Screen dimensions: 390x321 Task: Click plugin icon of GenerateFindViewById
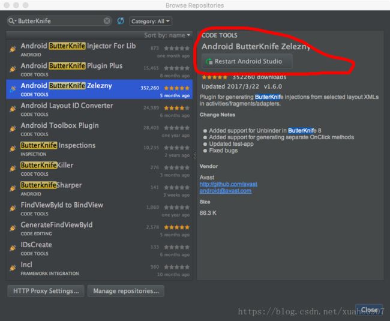tap(13, 228)
